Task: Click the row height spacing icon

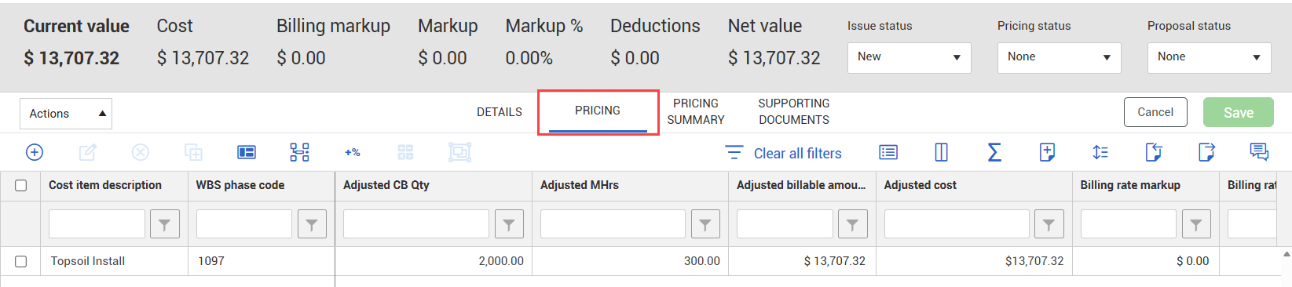Action: (1100, 152)
